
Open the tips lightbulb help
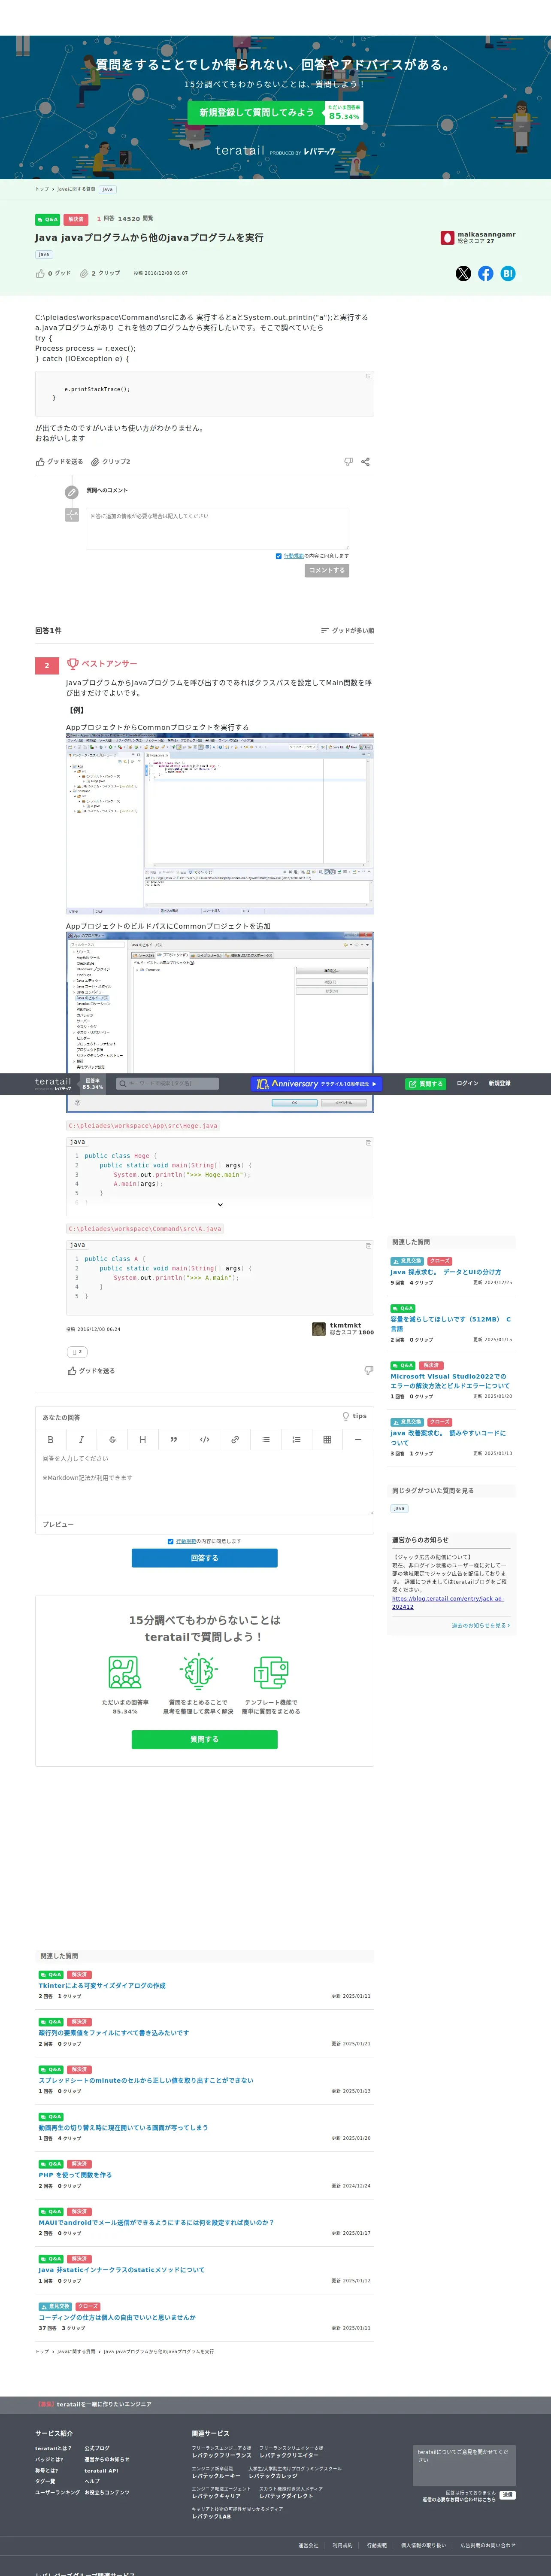tap(354, 1416)
